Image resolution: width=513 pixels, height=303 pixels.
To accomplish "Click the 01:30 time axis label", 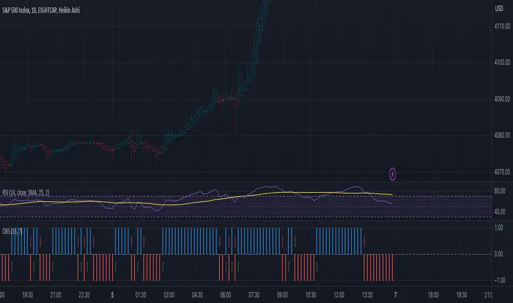I will pyautogui.click(x=141, y=295).
